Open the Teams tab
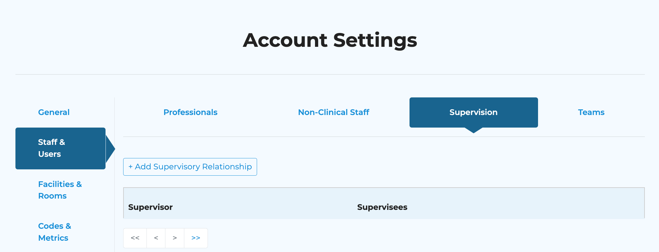Screen dimensions: 659x252 (591, 112)
